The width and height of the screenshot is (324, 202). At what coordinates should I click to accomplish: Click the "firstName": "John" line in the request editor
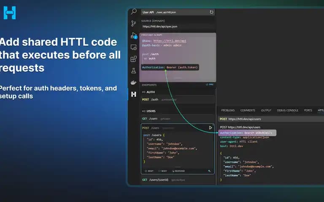coord(163,153)
